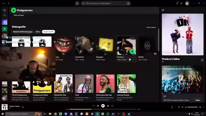This screenshot has height=116, width=206.
Task: Expand Your Library sidebar
Action: 5,10
